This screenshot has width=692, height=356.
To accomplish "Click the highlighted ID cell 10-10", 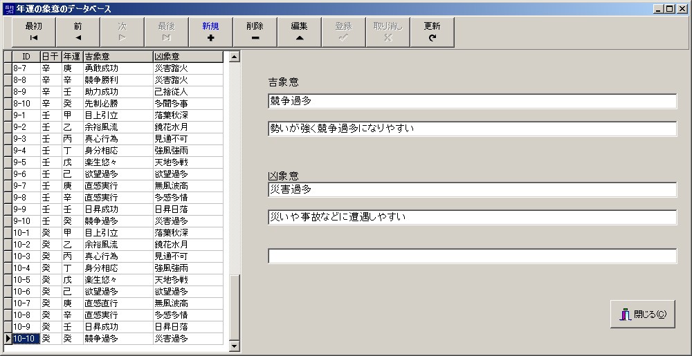I will [x=26, y=339].
